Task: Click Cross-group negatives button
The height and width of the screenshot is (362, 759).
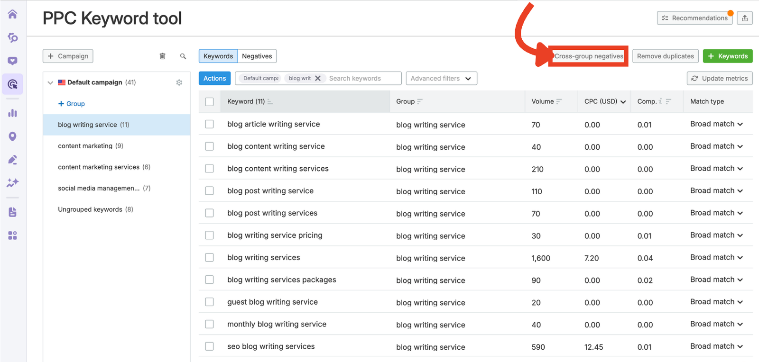Action: (589, 56)
